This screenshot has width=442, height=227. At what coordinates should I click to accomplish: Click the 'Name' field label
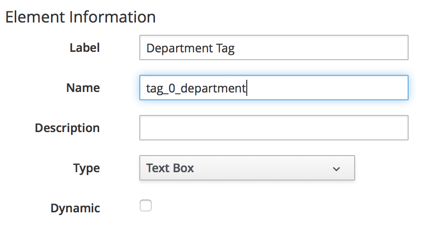[x=83, y=88]
